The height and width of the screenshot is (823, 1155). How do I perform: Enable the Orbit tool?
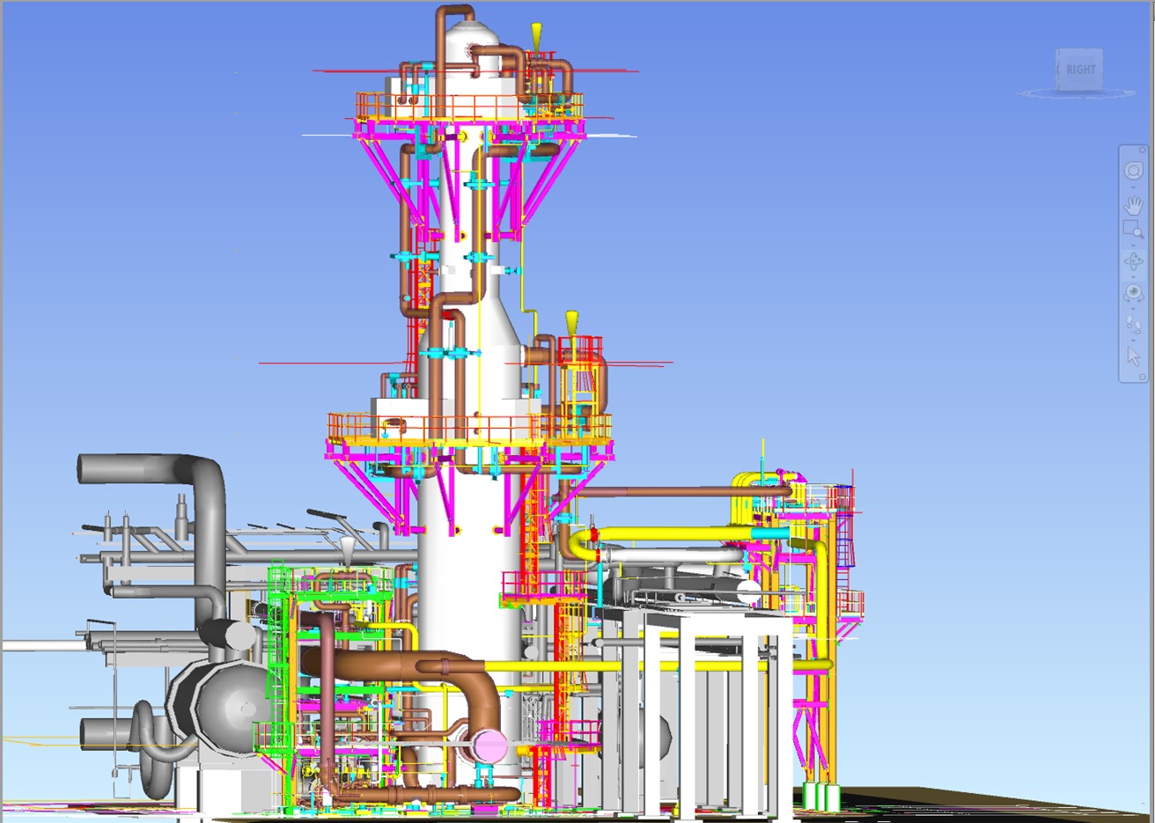1133,259
